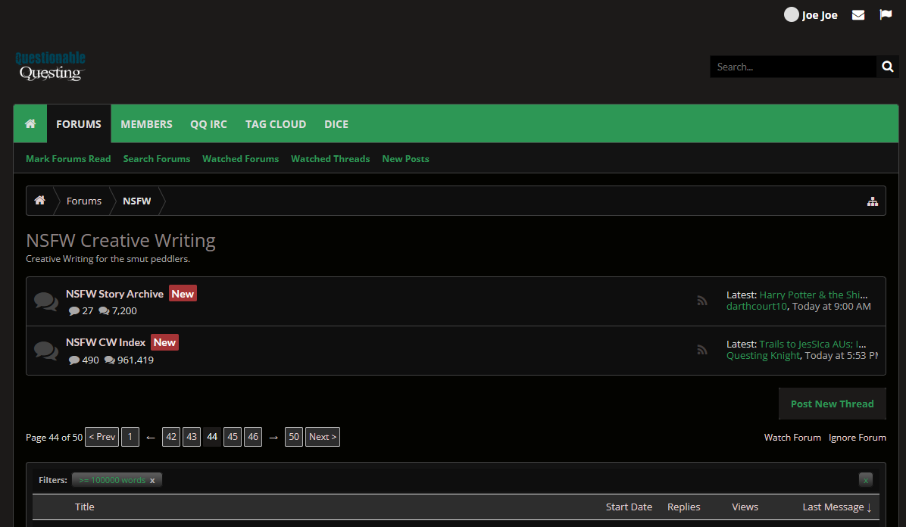Click the home icon in the navigation bar

tap(30, 124)
